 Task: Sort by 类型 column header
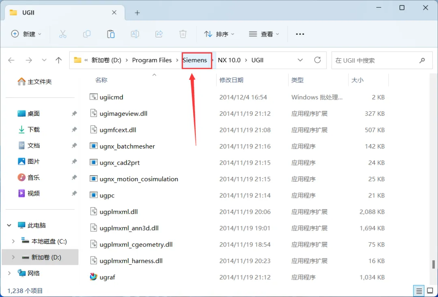pyautogui.click(x=297, y=80)
